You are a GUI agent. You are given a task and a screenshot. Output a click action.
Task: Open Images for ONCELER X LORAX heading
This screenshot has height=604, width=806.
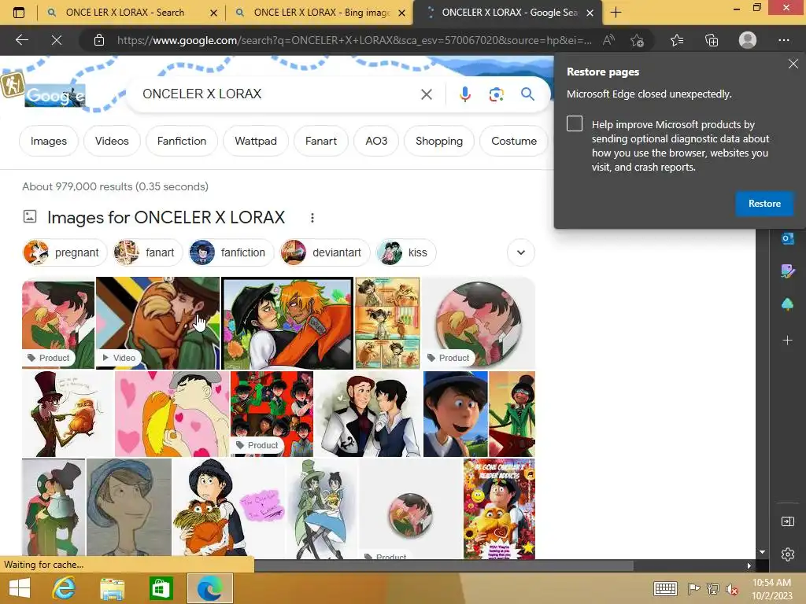[x=166, y=217]
